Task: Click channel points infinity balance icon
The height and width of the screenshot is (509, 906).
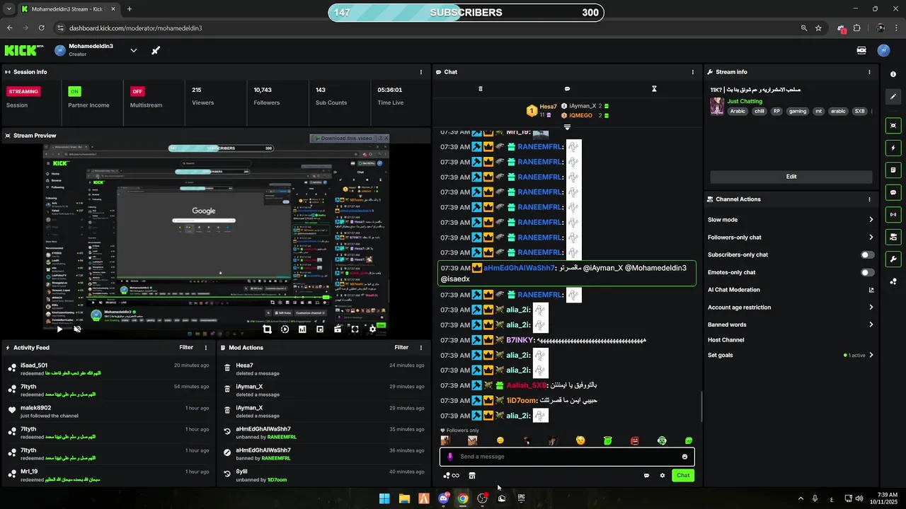Action: click(451, 476)
